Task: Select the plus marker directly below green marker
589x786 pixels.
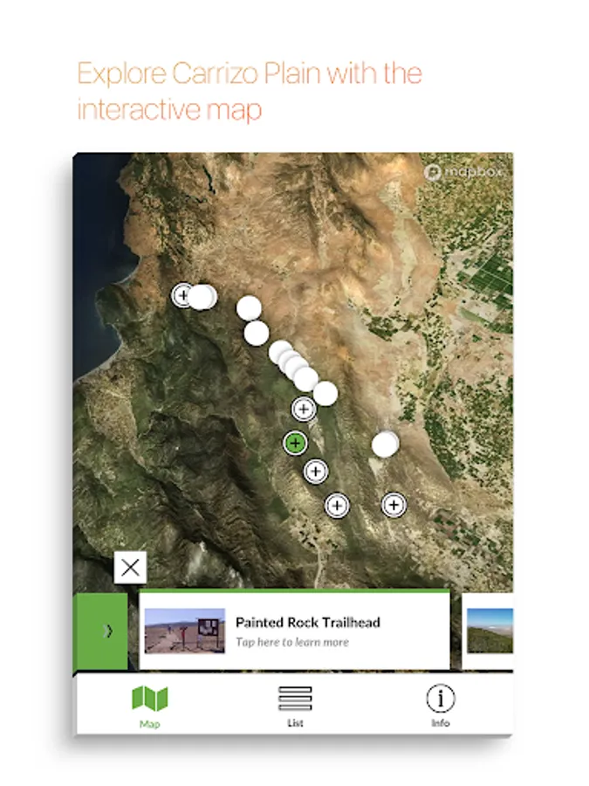Action: (316, 472)
